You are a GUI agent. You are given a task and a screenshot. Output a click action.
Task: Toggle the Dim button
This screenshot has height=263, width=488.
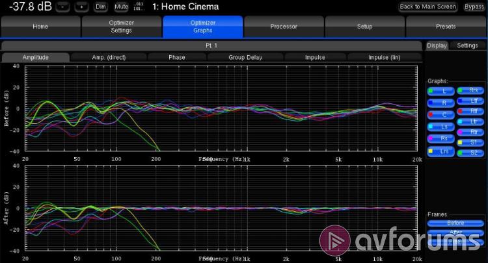coord(100,6)
